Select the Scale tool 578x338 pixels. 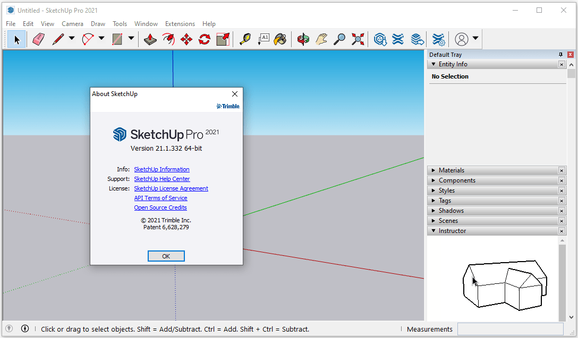[x=223, y=39]
